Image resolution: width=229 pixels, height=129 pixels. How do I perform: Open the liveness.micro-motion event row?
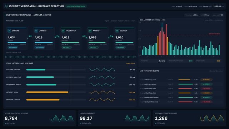[x=181, y=97]
